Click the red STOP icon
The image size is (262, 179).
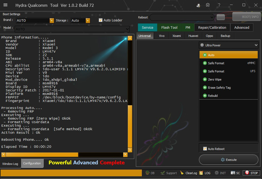tap(247, 173)
